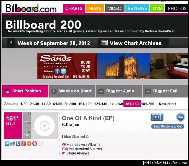
Task: Share via email envelope icon
Action: (40, 144)
